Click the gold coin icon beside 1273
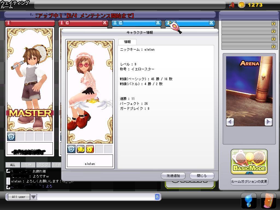This screenshot has width=280, height=210. (x=241, y=5)
